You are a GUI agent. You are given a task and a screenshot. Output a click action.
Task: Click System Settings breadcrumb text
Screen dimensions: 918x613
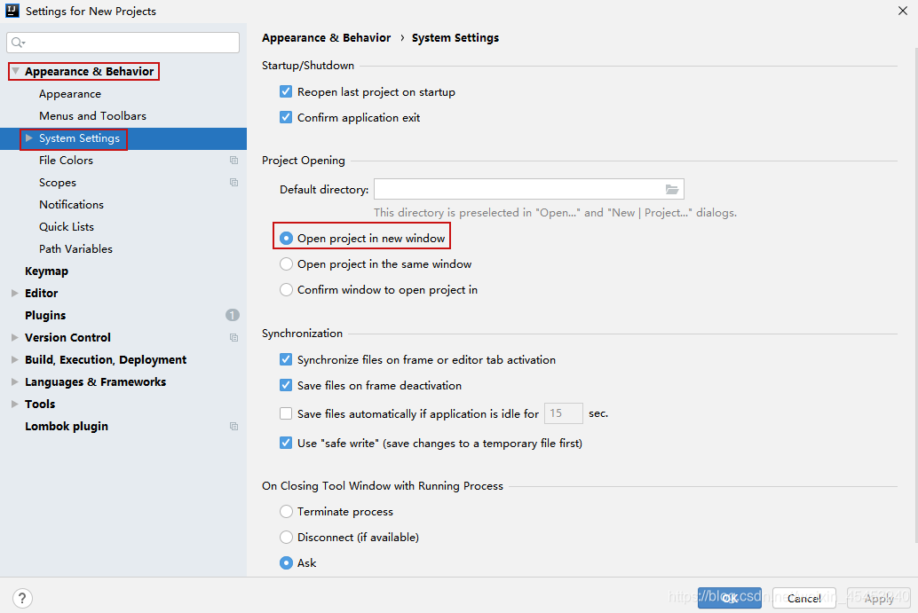tap(455, 38)
